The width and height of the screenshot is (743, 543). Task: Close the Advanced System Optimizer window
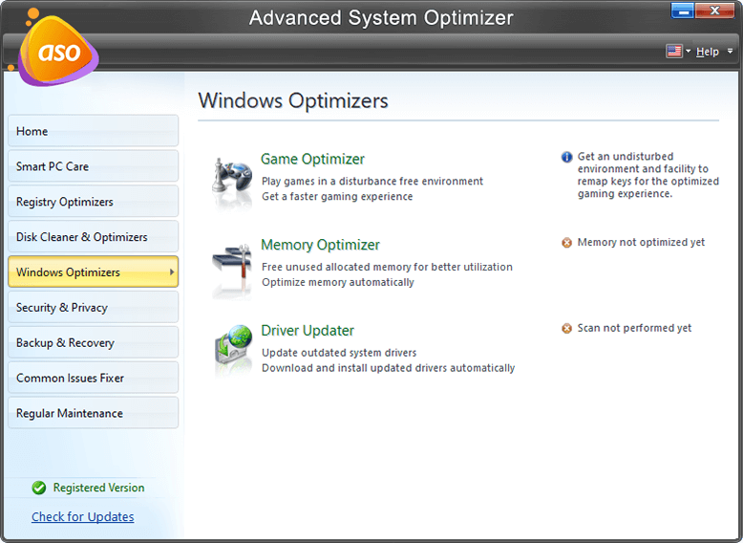point(715,11)
